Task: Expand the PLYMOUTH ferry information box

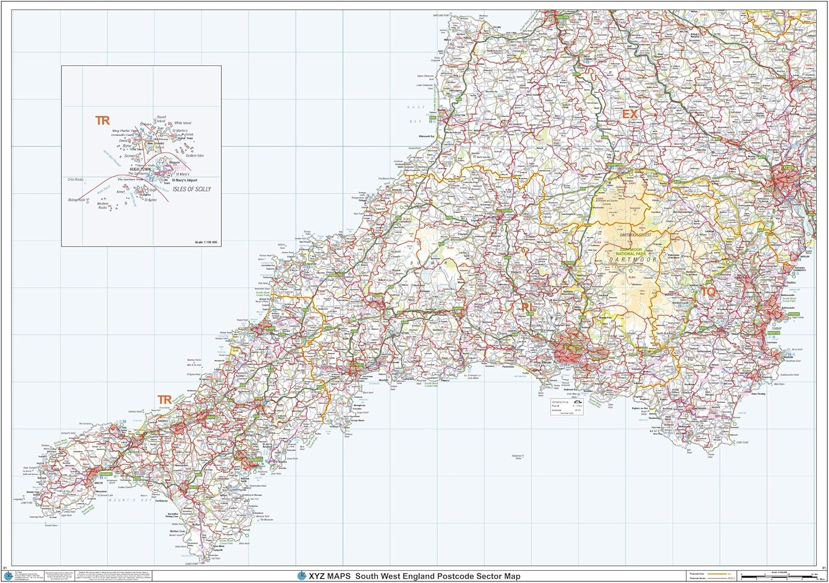Action: 567,407
